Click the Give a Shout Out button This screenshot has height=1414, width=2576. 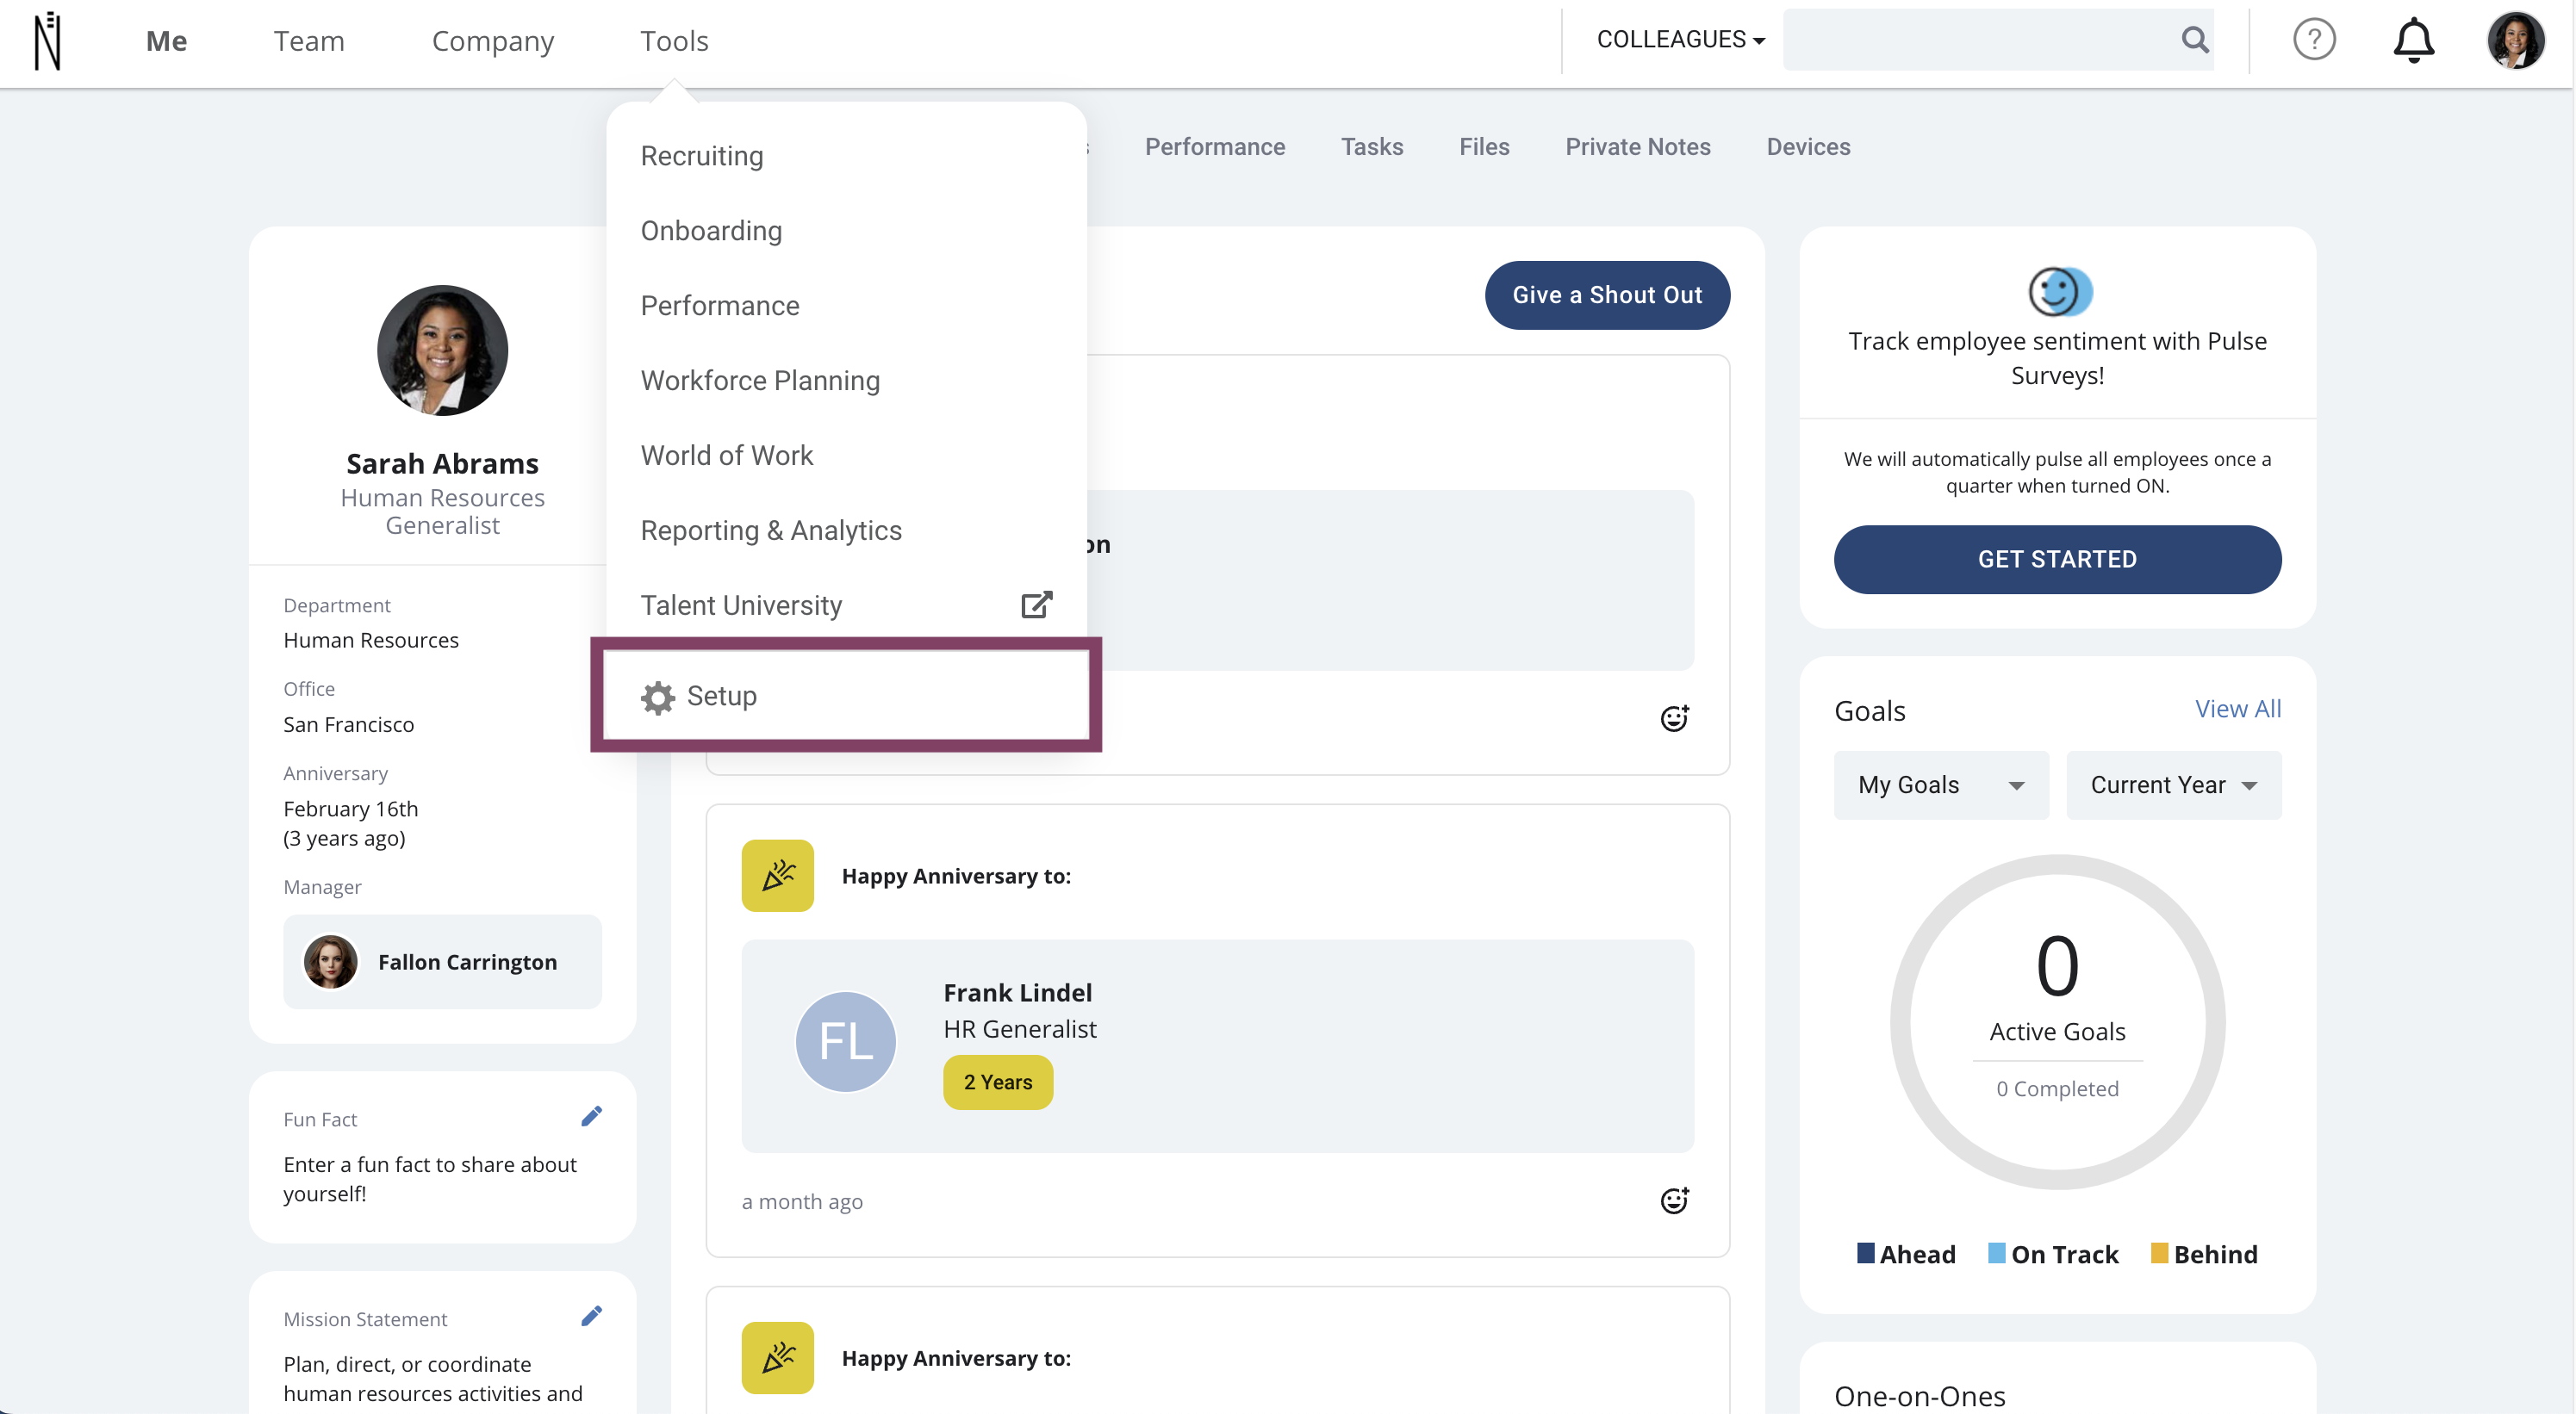(1606, 295)
